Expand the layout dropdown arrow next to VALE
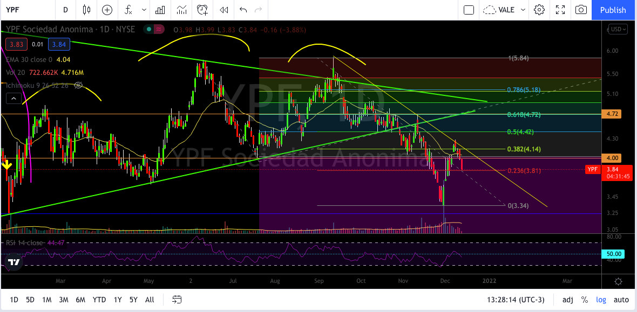This screenshot has height=312, width=637. point(523,10)
